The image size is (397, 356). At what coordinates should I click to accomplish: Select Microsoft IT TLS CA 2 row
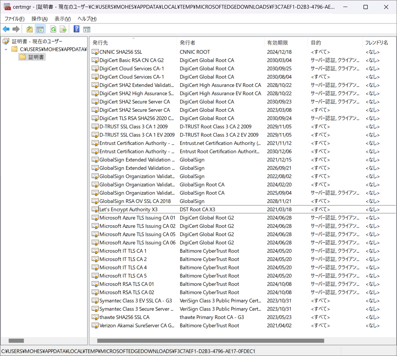[x=243, y=259]
